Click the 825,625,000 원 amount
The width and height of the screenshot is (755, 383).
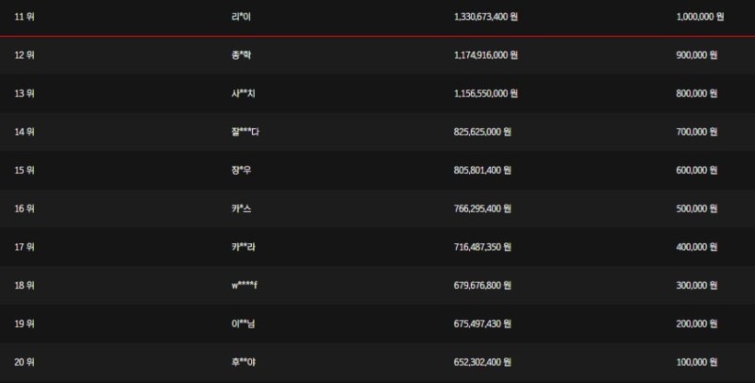point(482,132)
